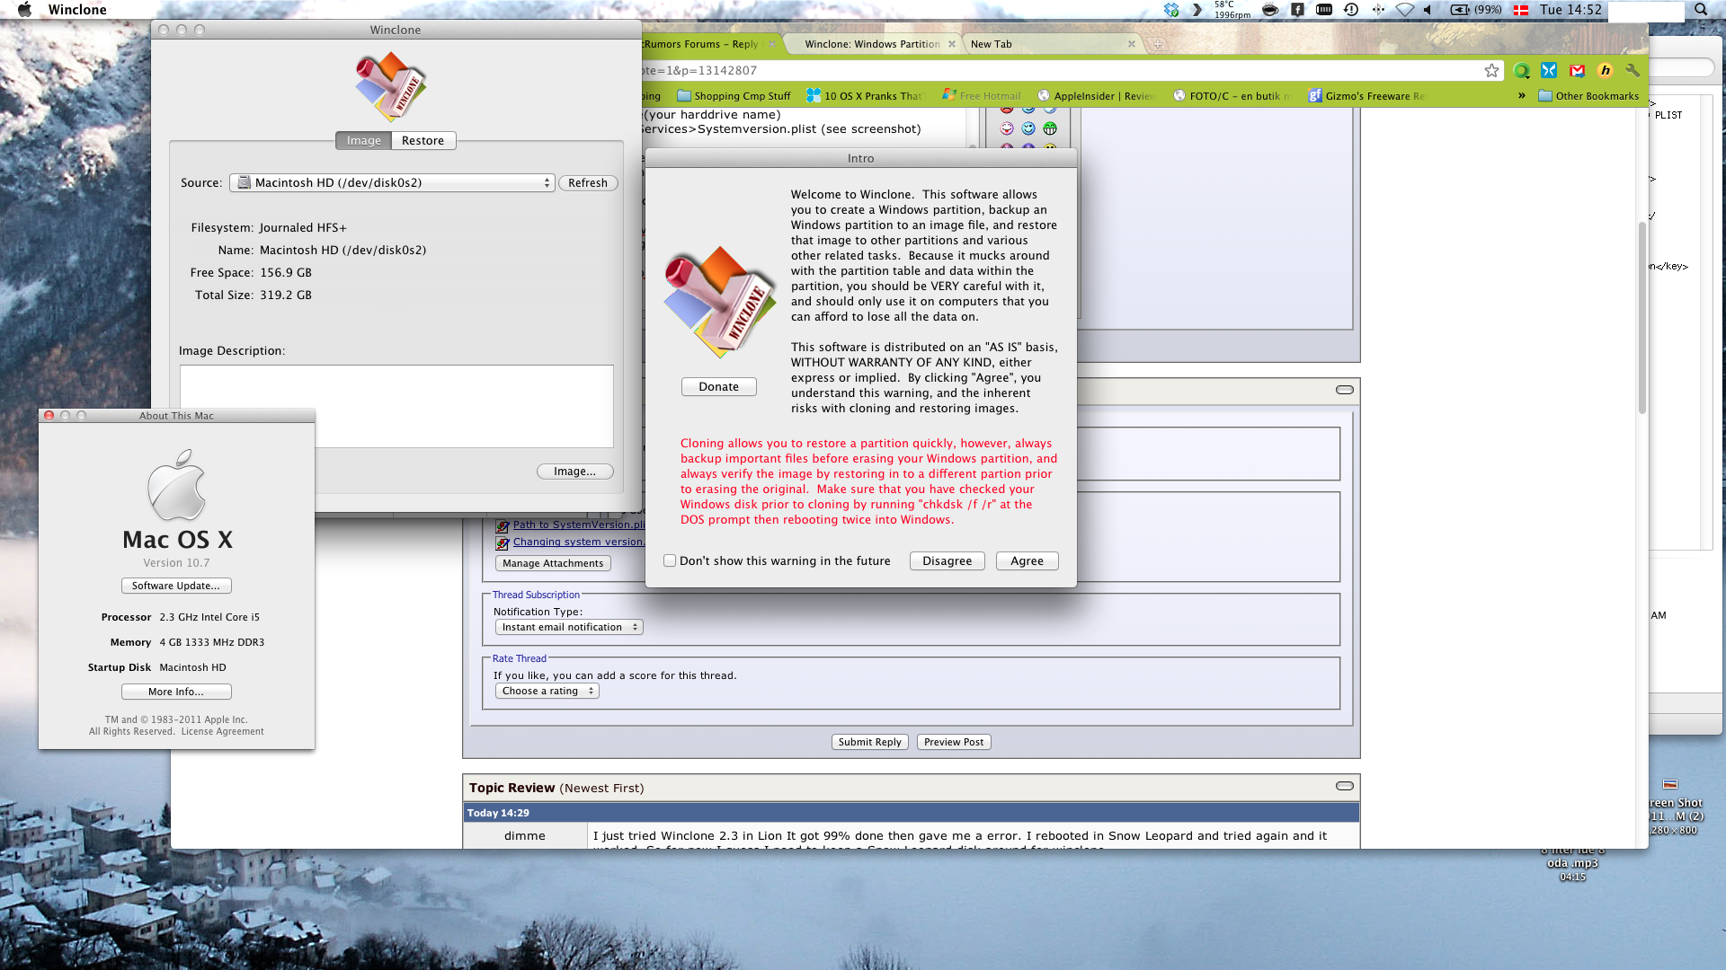The width and height of the screenshot is (1726, 970).
Task: Click Refresh in Winclone window
Action: coord(588,183)
